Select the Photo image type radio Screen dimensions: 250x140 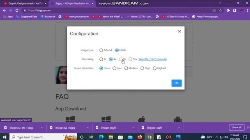point(117,50)
